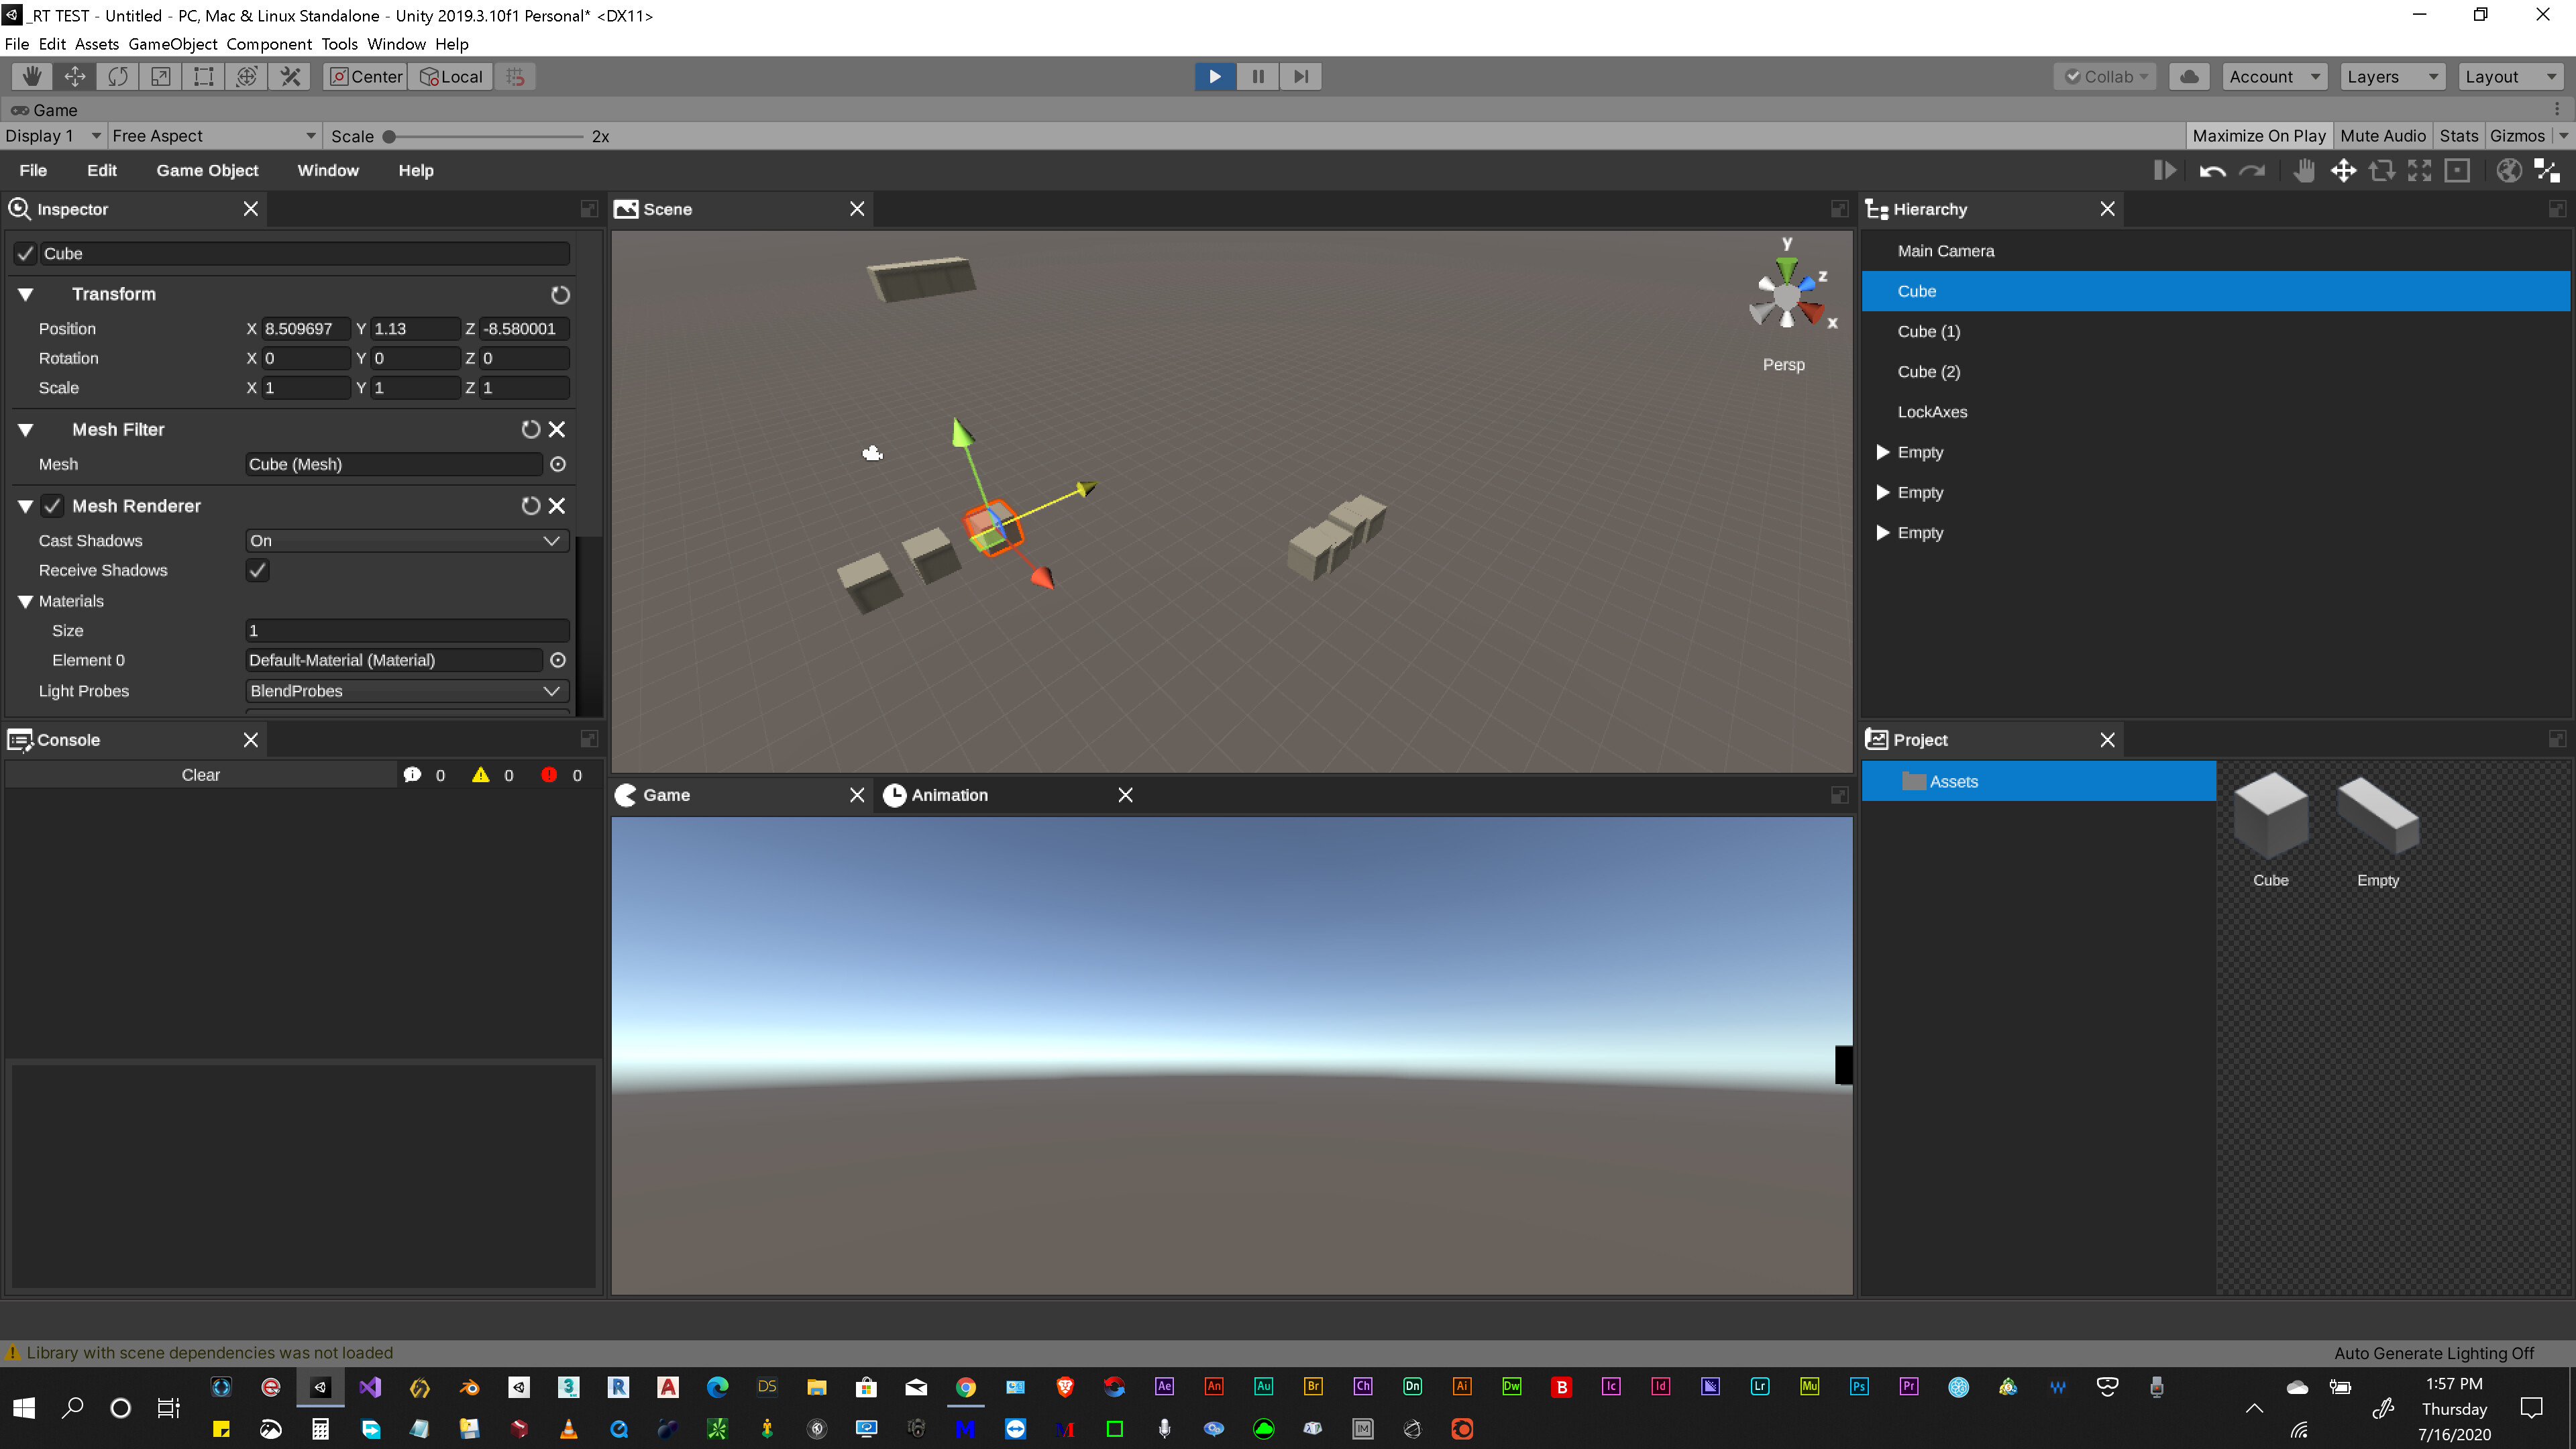Expand the first Empty hierarchy item
This screenshot has width=2576, height=1449.
(x=1882, y=452)
